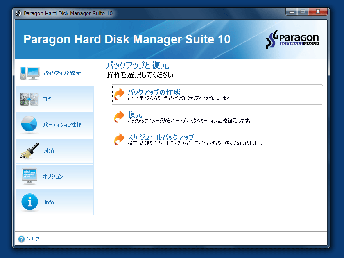Click the orange arrow beside スケジュールバックアップ
This screenshot has height=258, width=344.
click(119, 139)
